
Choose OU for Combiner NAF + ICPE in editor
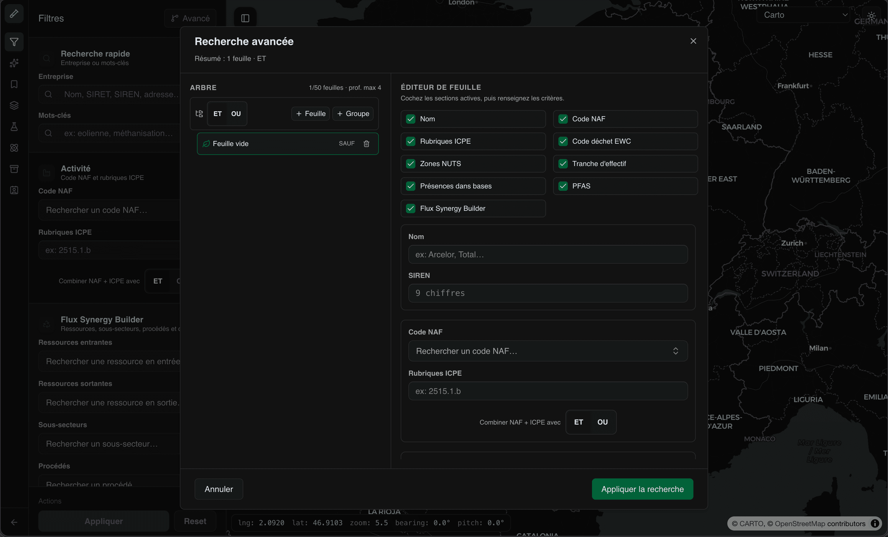(x=603, y=422)
